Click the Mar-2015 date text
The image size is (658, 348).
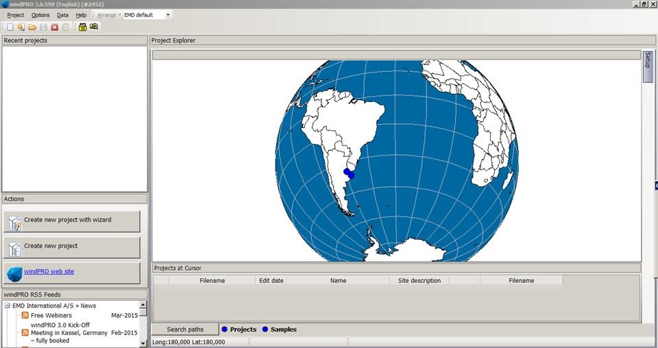pos(124,315)
